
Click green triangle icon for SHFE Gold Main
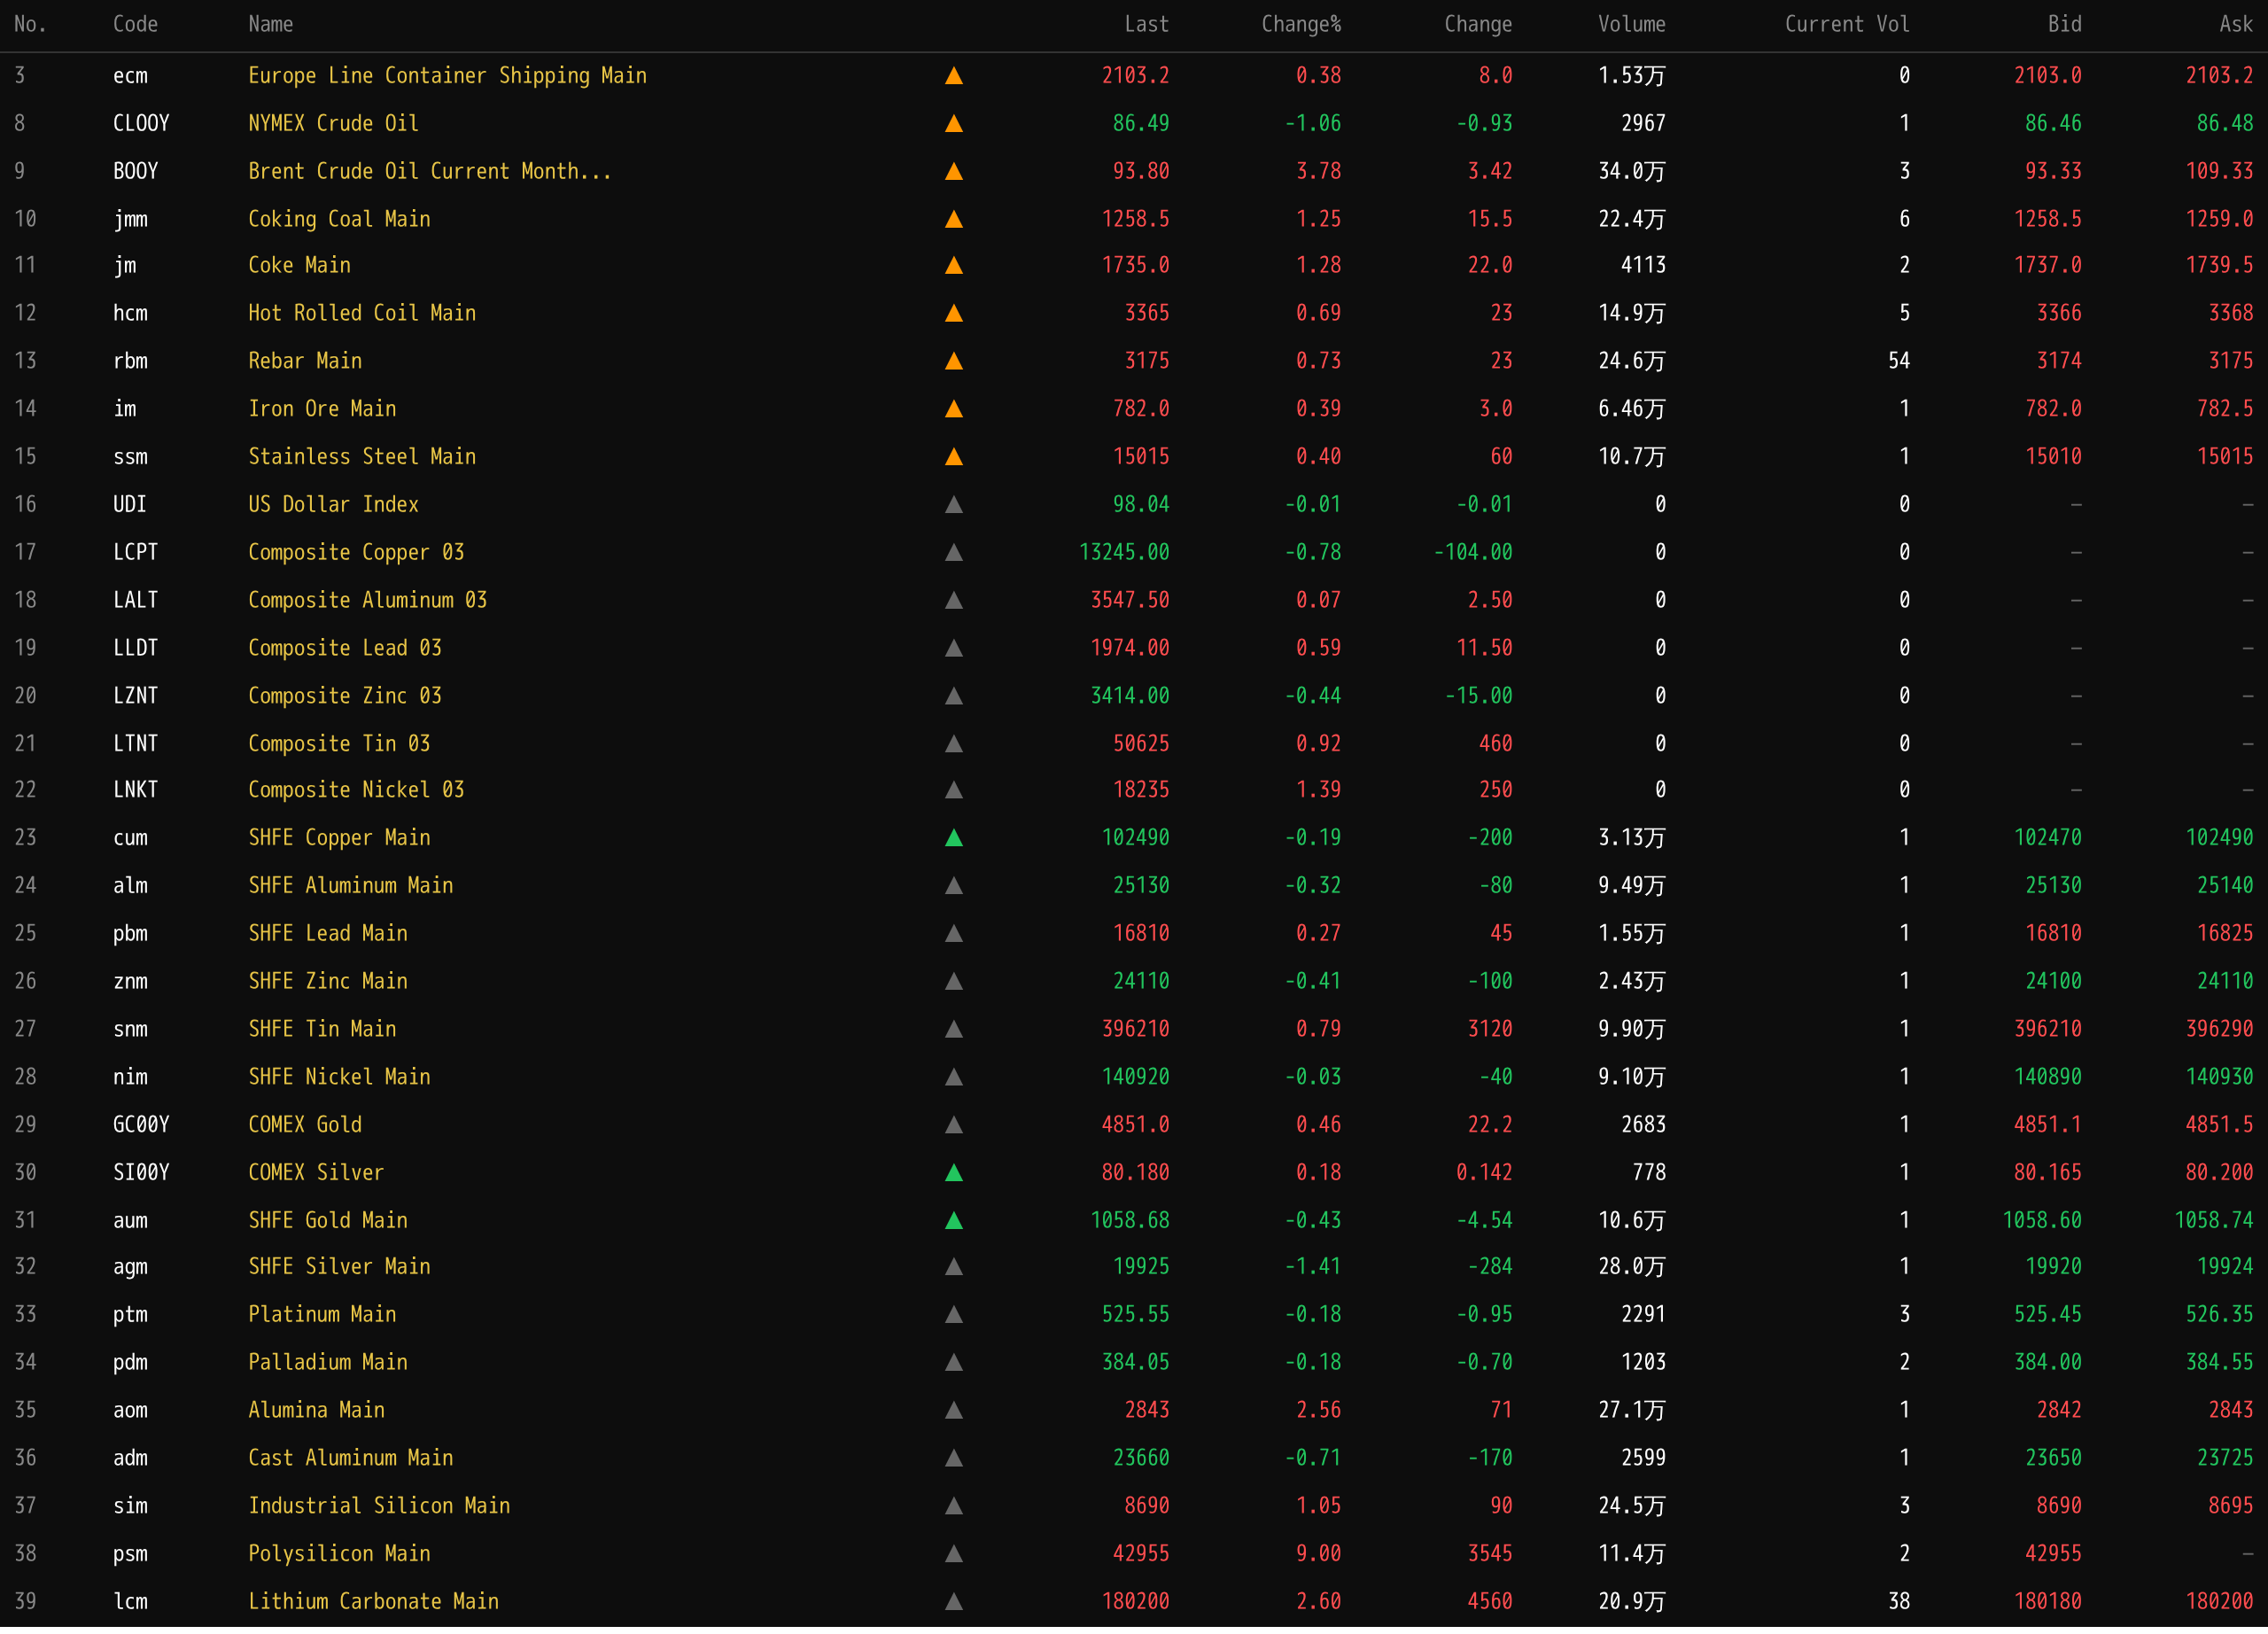coord(954,1221)
